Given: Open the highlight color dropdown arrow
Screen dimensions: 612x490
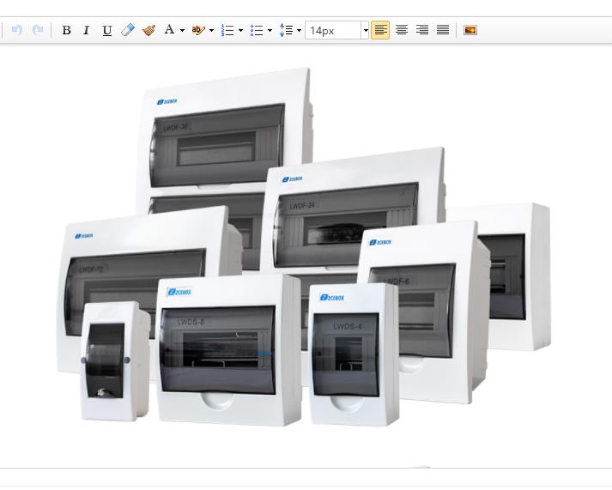Looking at the screenshot, I should coord(211,30).
